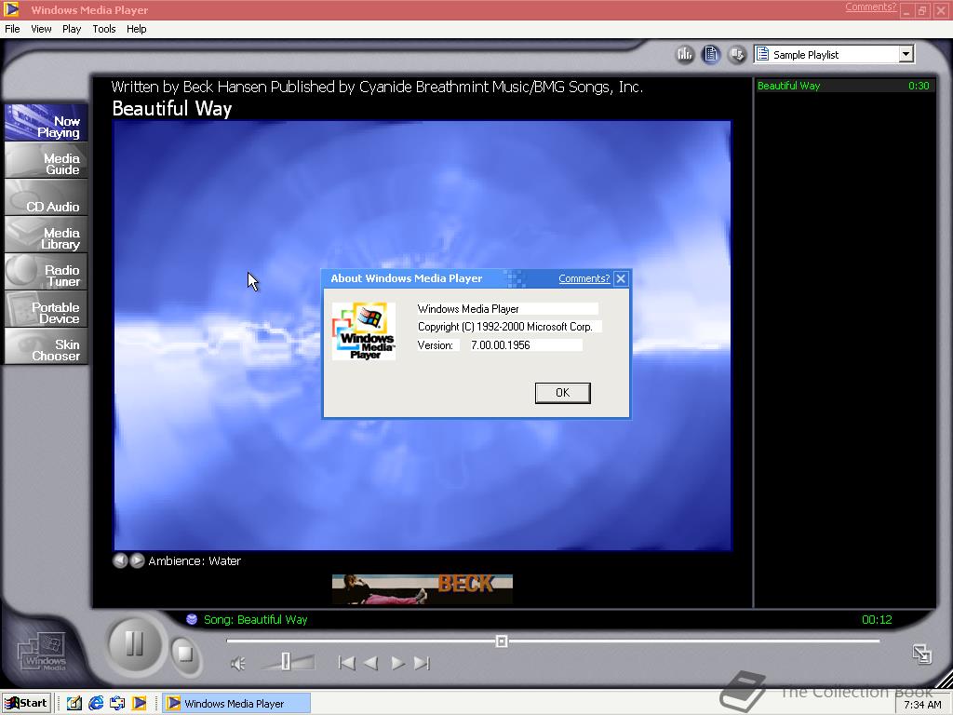Click the media info icon beside Song
Viewport: 953px width, 715px height.
click(192, 619)
